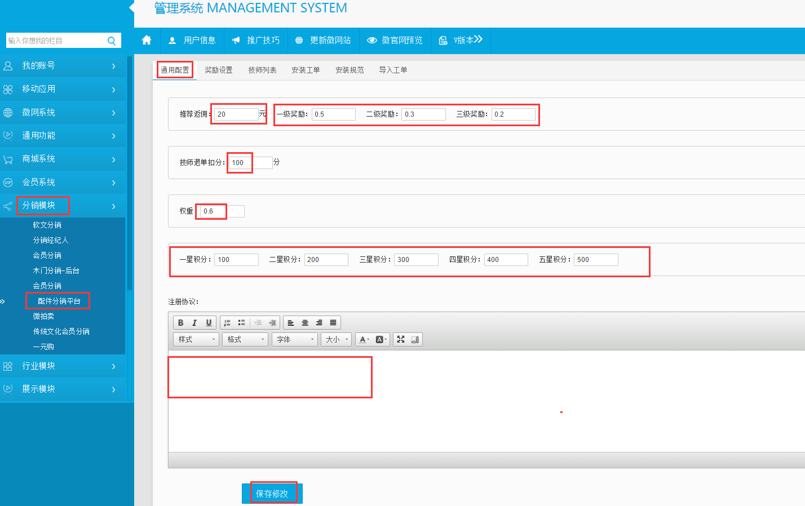This screenshot has width=805, height=506.
Task: Open the 样式 style dropdown
Action: click(196, 339)
